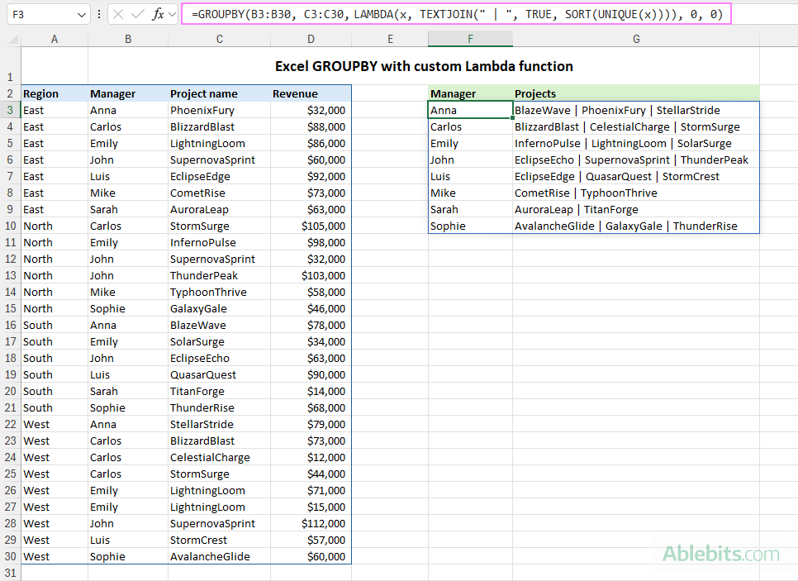798x581 pixels.
Task: Click the '$112,000' revenue cell
Action: coord(311,523)
